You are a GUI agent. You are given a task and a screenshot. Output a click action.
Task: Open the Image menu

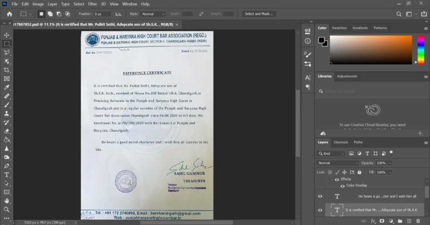pos(38,4)
